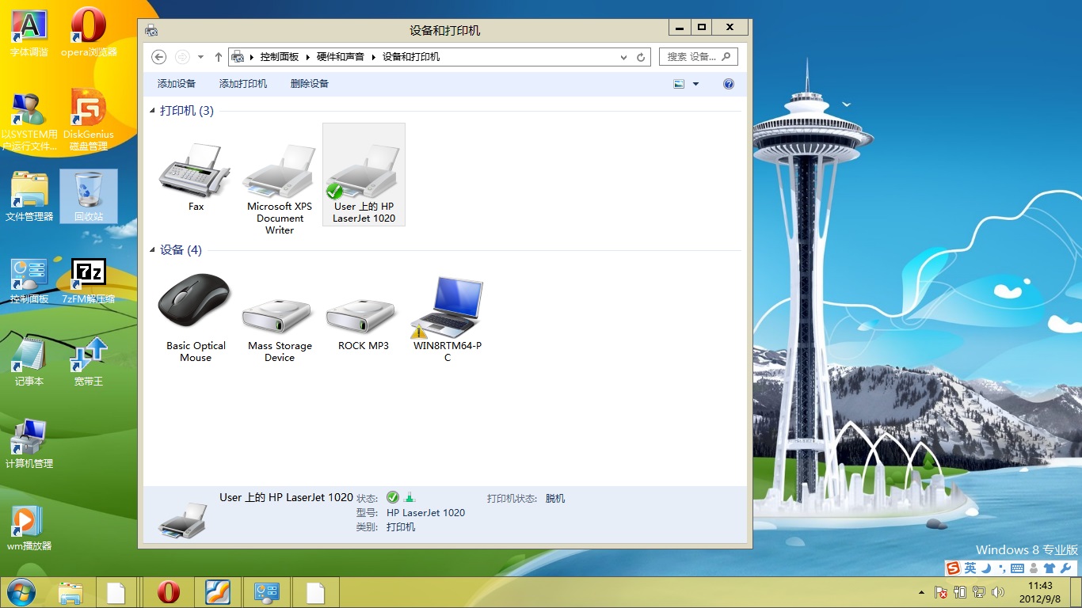Select the Basic Optical Mouse device

[x=196, y=318]
